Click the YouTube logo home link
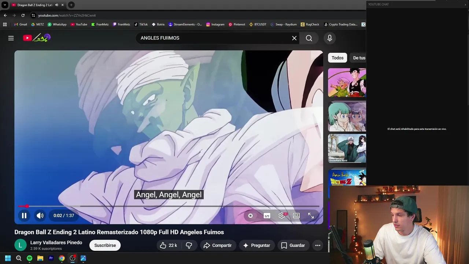469x264 pixels. [37, 38]
